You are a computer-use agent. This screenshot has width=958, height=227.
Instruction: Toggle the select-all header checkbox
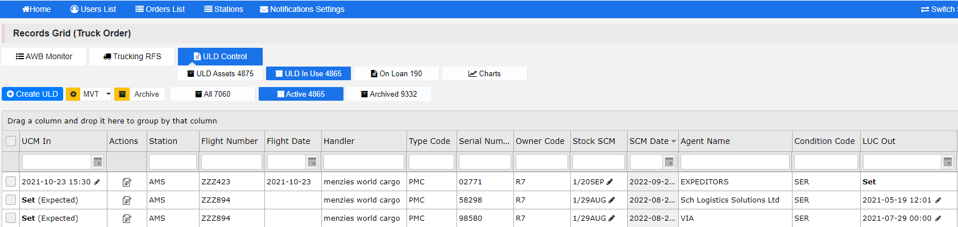coord(11,141)
